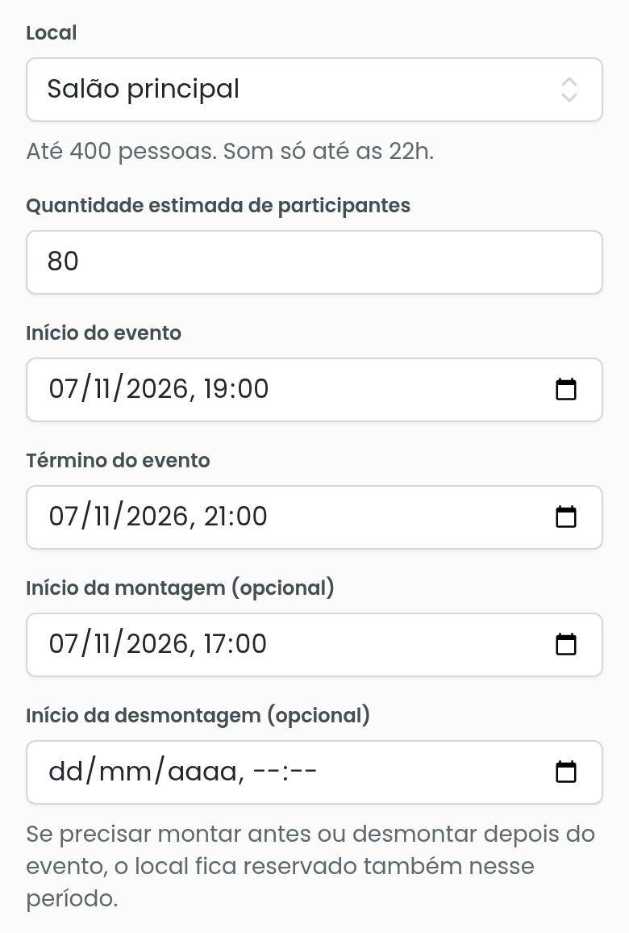Click the Local field label
Viewport: 629px width, 933px height.
tap(51, 33)
